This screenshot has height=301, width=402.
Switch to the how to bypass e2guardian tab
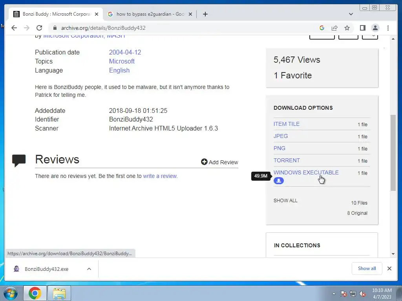[x=150, y=14]
